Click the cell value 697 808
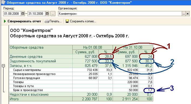 131,56
